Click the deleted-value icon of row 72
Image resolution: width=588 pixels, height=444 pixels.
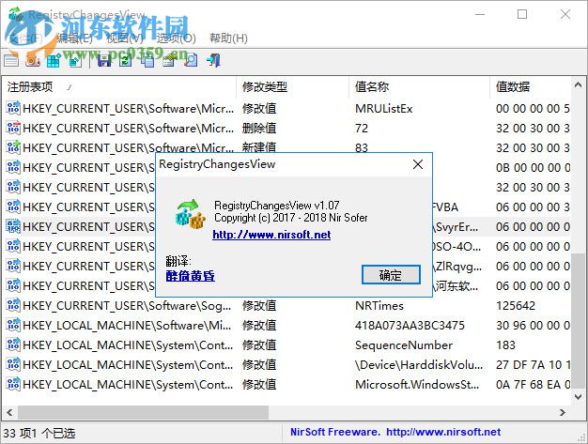pyautogui.click(x=13, y=129)
